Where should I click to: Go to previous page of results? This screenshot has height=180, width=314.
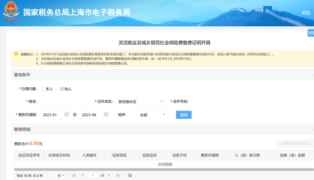(x=82, y=175)
